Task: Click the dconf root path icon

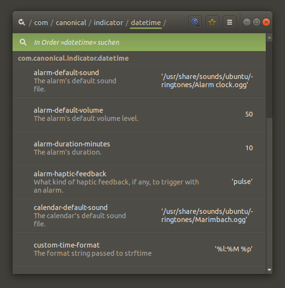Action: (x=22, y=23)
